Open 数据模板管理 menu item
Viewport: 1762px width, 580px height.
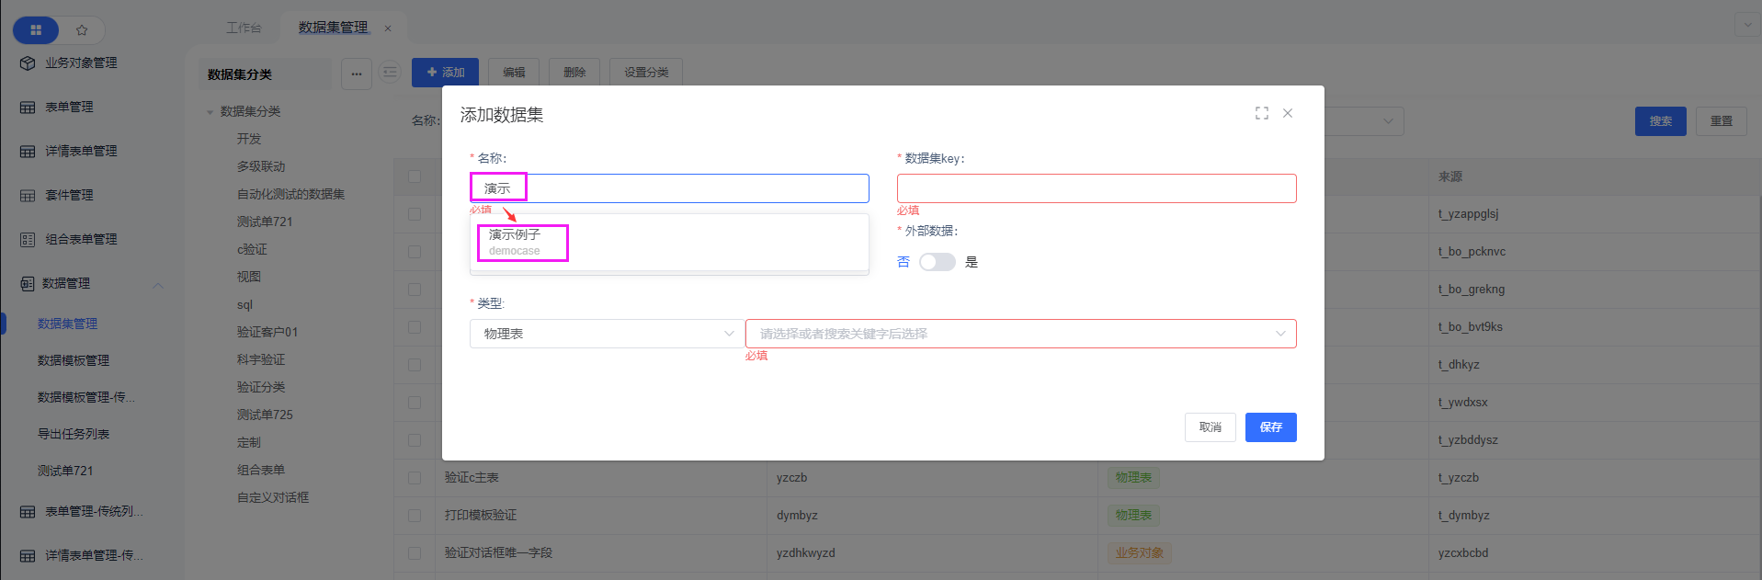click(74, 360)
